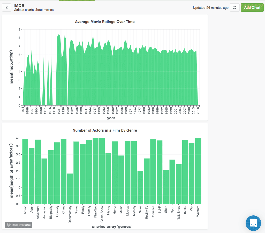Click the 'year' x-axis label

111,118
